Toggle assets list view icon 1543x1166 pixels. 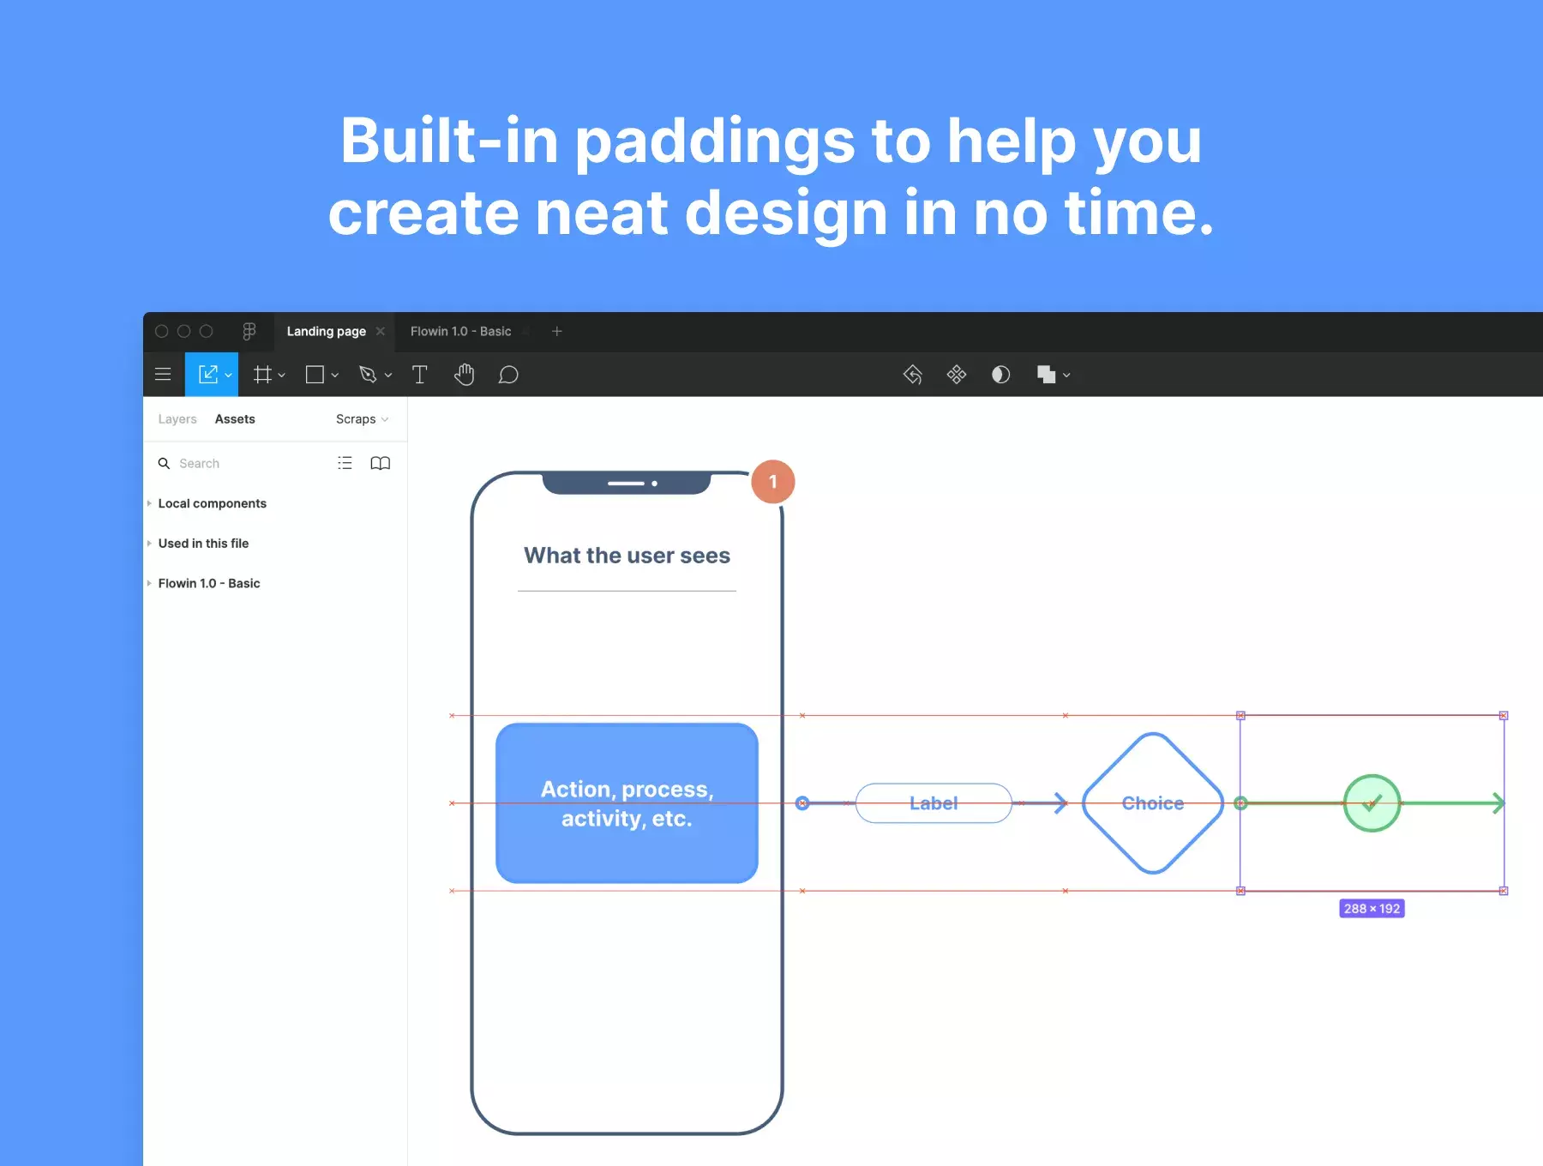pos(345,463)
